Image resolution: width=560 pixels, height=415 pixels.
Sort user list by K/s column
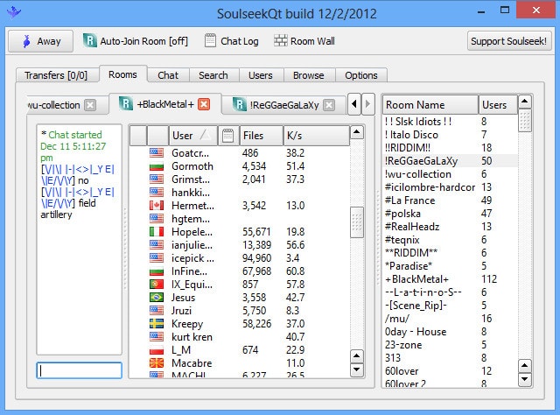pyautogui.click(x=317, y=136)
